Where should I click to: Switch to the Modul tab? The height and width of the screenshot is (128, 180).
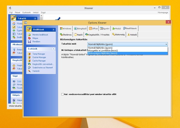click(x=117, y=28)
